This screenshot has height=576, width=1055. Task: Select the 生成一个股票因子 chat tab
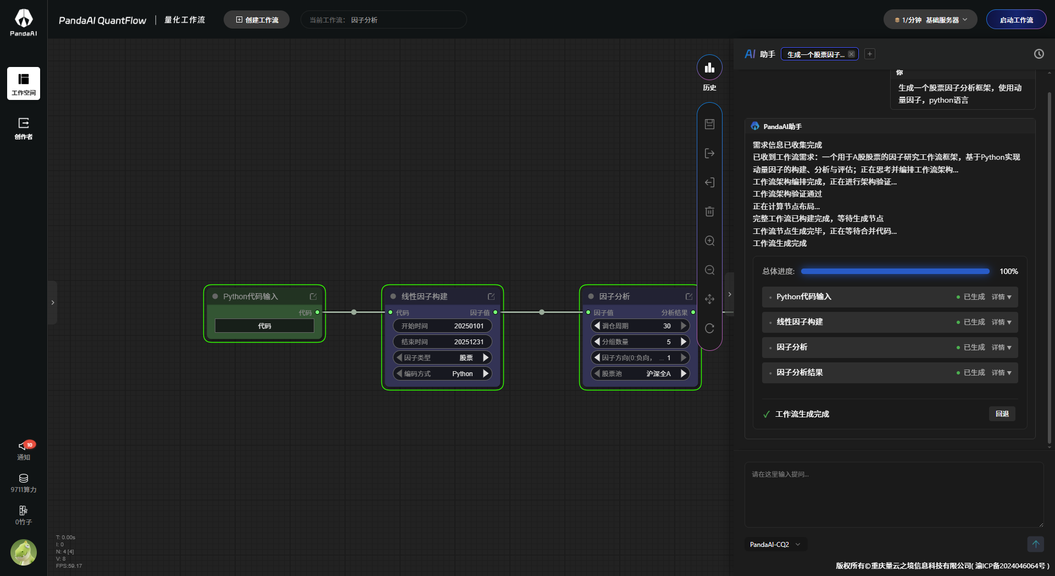click(x=815, y=54)
